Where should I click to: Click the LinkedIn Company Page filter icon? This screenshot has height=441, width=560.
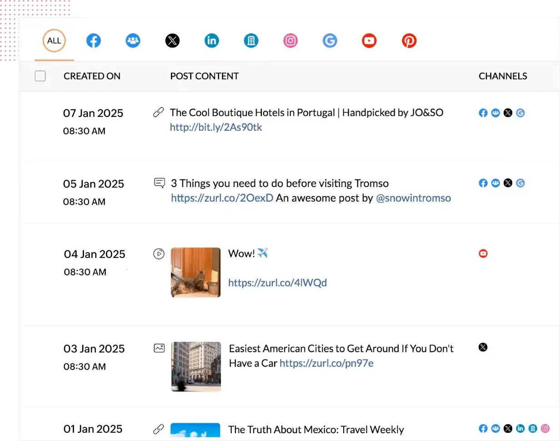coord(251,41)
